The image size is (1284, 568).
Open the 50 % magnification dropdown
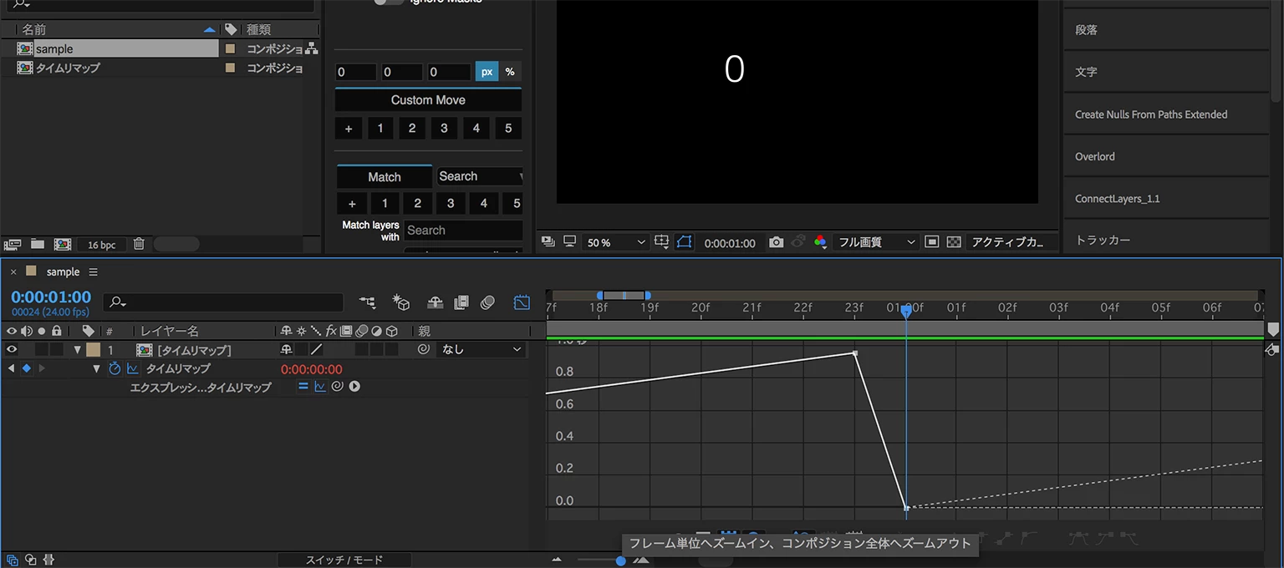coord(616,242)
